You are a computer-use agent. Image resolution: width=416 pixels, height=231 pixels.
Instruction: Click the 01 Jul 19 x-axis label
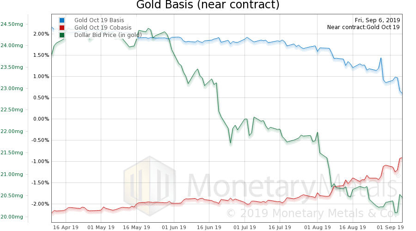pos(245,227)
